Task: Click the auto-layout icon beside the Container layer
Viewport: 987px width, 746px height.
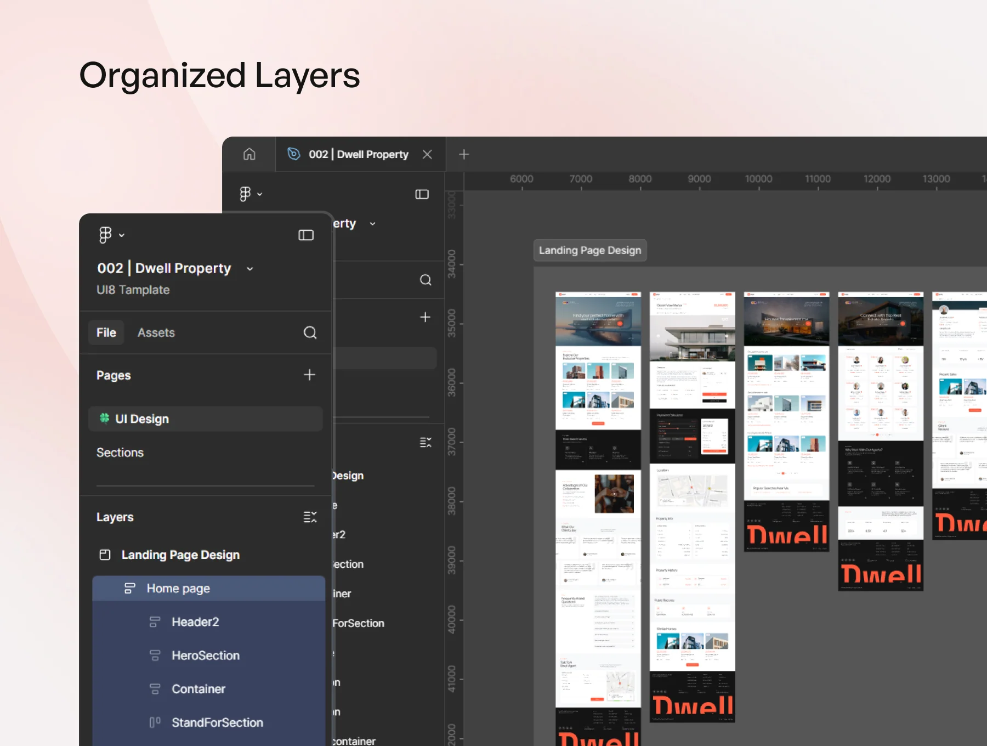Action: click(155, 689)
